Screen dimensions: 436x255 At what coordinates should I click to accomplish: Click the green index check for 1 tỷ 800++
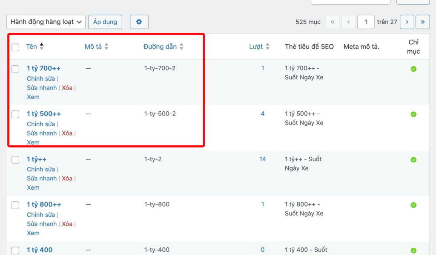(x=413, y=205)
